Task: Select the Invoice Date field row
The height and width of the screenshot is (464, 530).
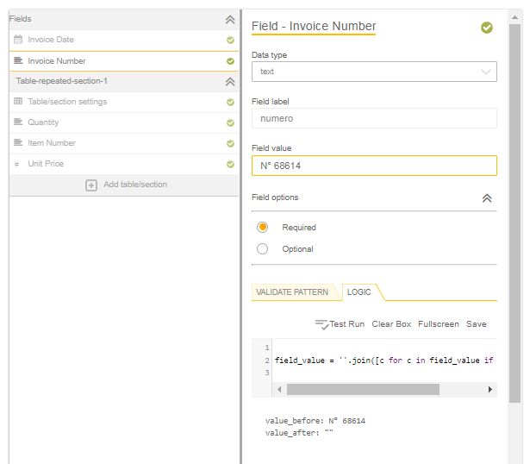Action: pos(124,40)
